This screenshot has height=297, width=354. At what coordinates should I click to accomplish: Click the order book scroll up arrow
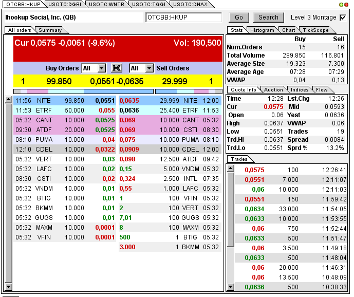tap(8, 100)
